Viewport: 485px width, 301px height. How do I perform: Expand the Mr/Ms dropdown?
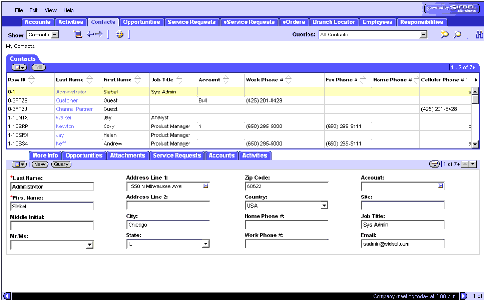pos(89,245)
